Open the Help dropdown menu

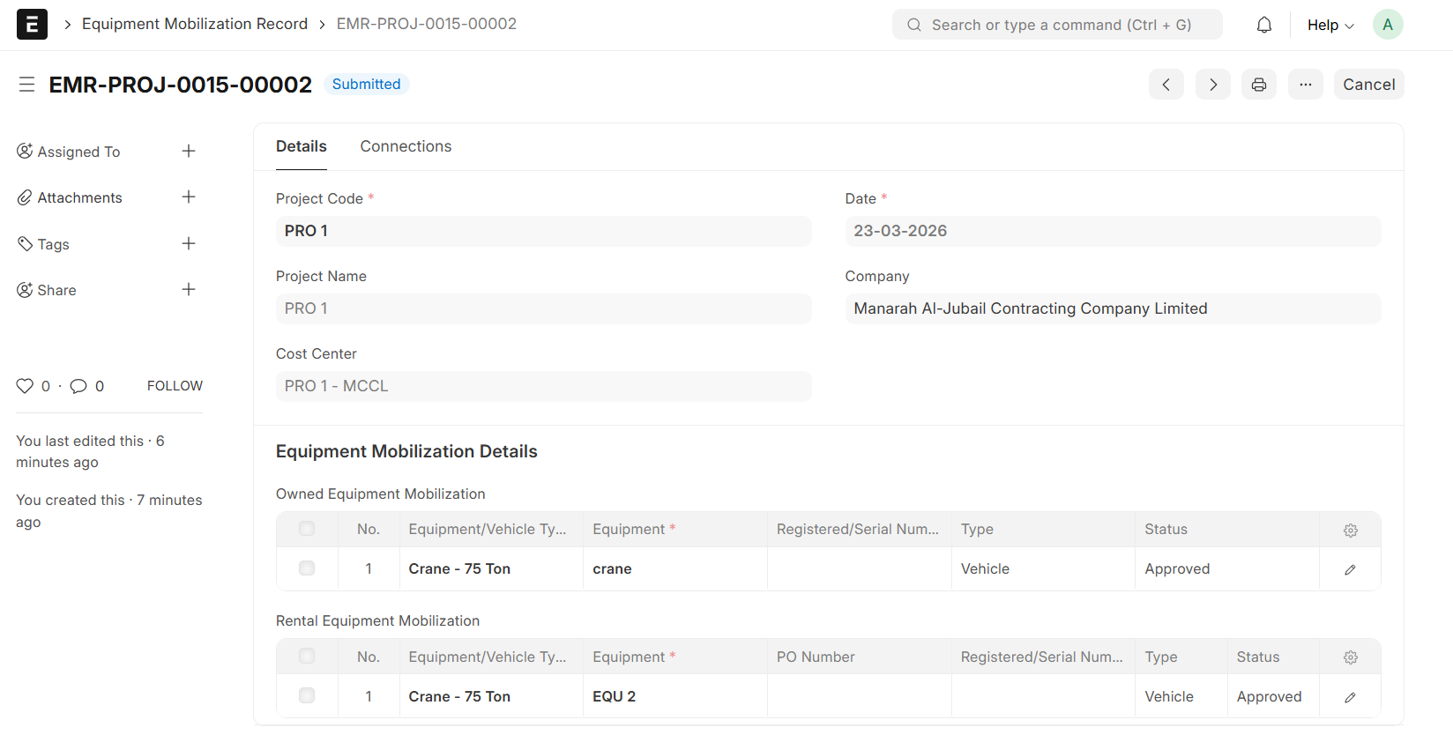click(x=1330, y=25)
